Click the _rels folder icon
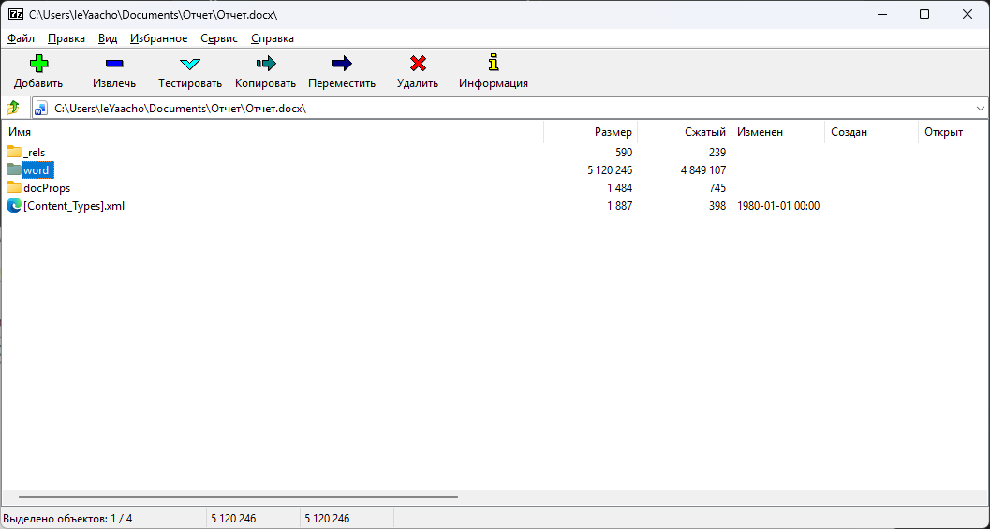 click(x=14, y=152)
